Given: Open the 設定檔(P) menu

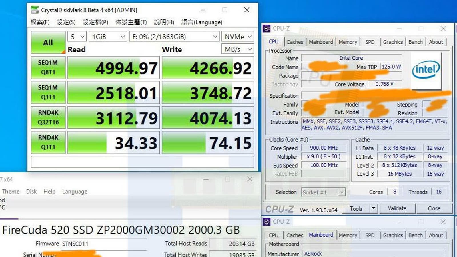Looking at the screenshot, I should (95, 22).
